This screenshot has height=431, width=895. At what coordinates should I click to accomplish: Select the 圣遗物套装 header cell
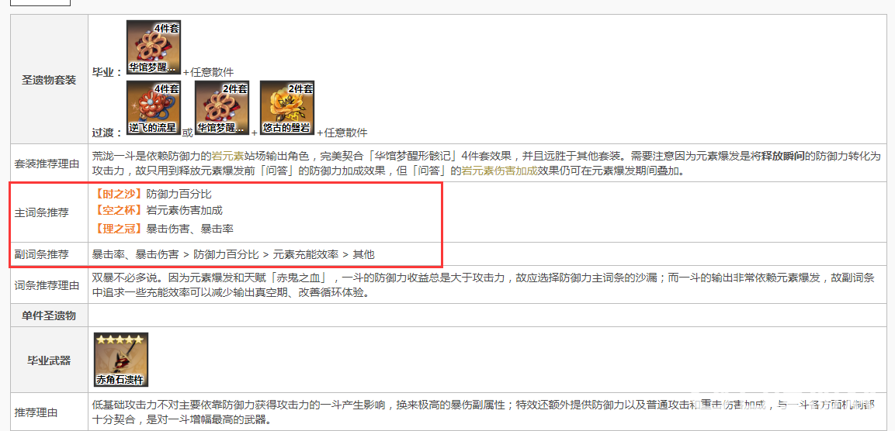coord(49,80)
